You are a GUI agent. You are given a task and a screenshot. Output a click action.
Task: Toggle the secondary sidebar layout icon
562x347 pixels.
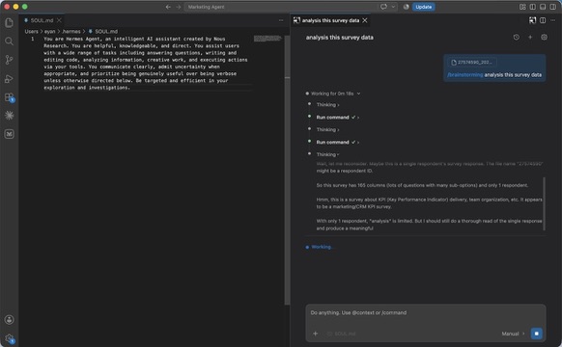click(553, 7)
